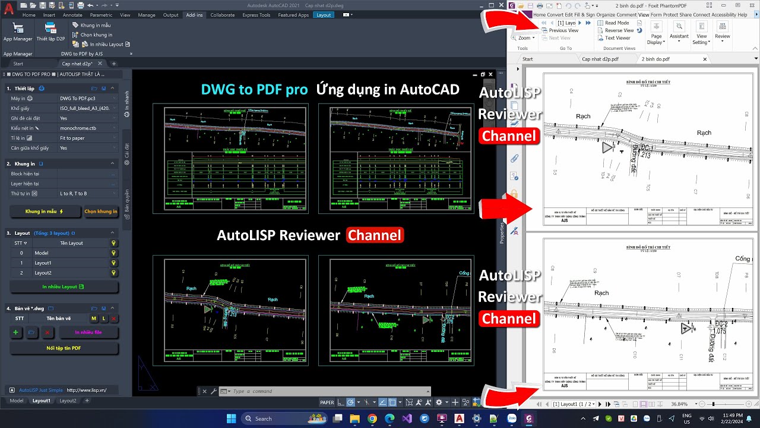
Task: Go to last page in Foxit ribbon
Action: click(588, 23)
